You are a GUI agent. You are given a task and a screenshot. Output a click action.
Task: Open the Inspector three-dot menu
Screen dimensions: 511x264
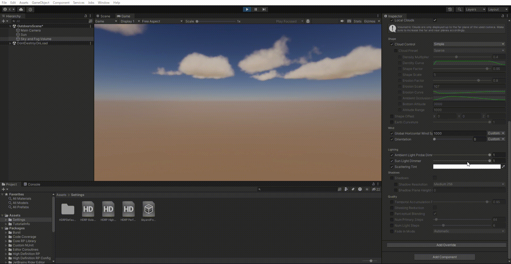[x=507, y=16]
